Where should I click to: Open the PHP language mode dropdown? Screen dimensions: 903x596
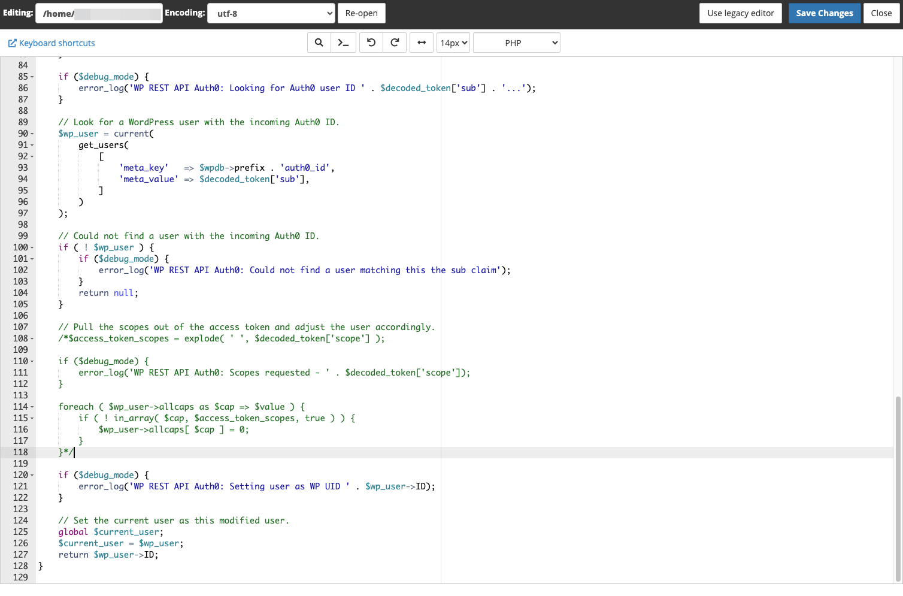coord(517,43)
